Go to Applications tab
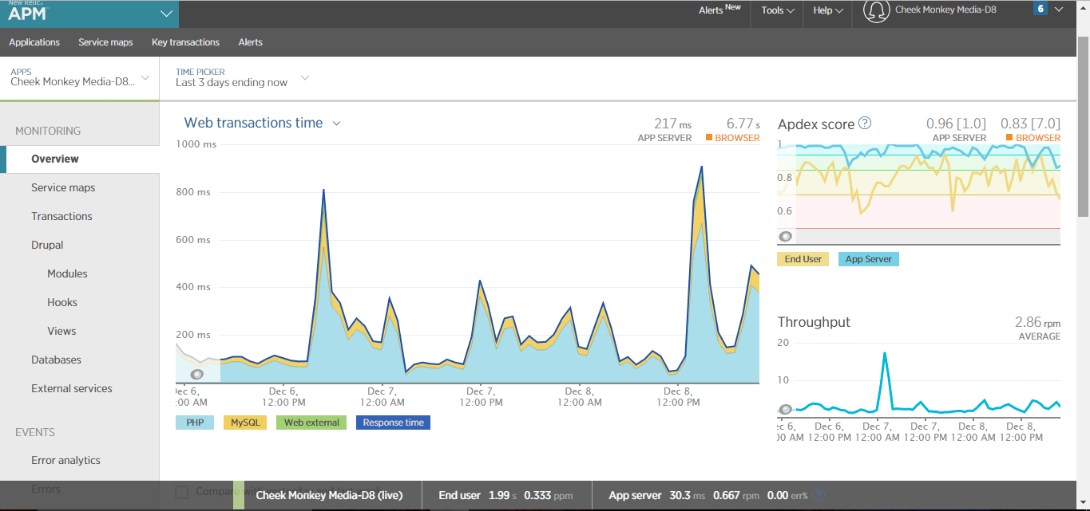1090x511 pixels. pos(34,42)
